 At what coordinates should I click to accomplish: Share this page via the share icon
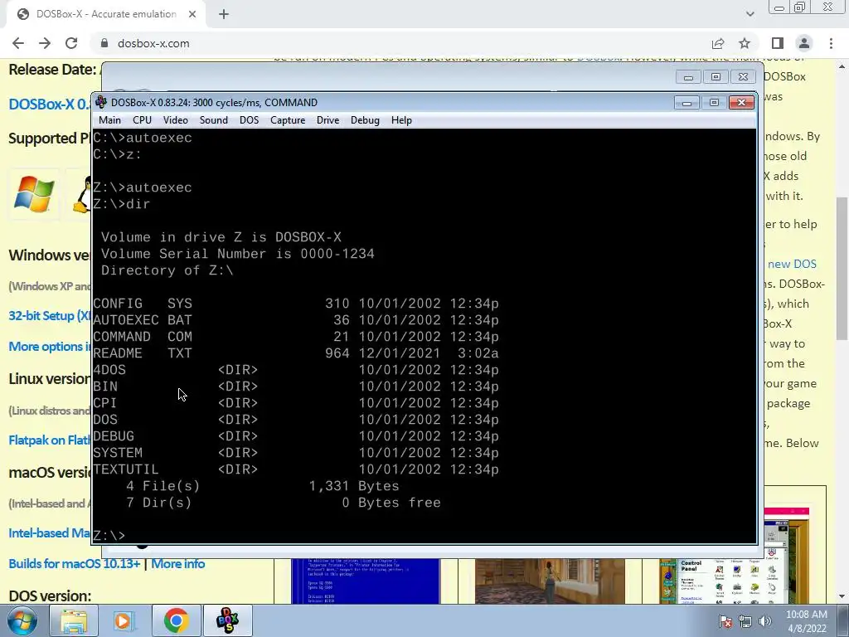[x=718, y=43]
